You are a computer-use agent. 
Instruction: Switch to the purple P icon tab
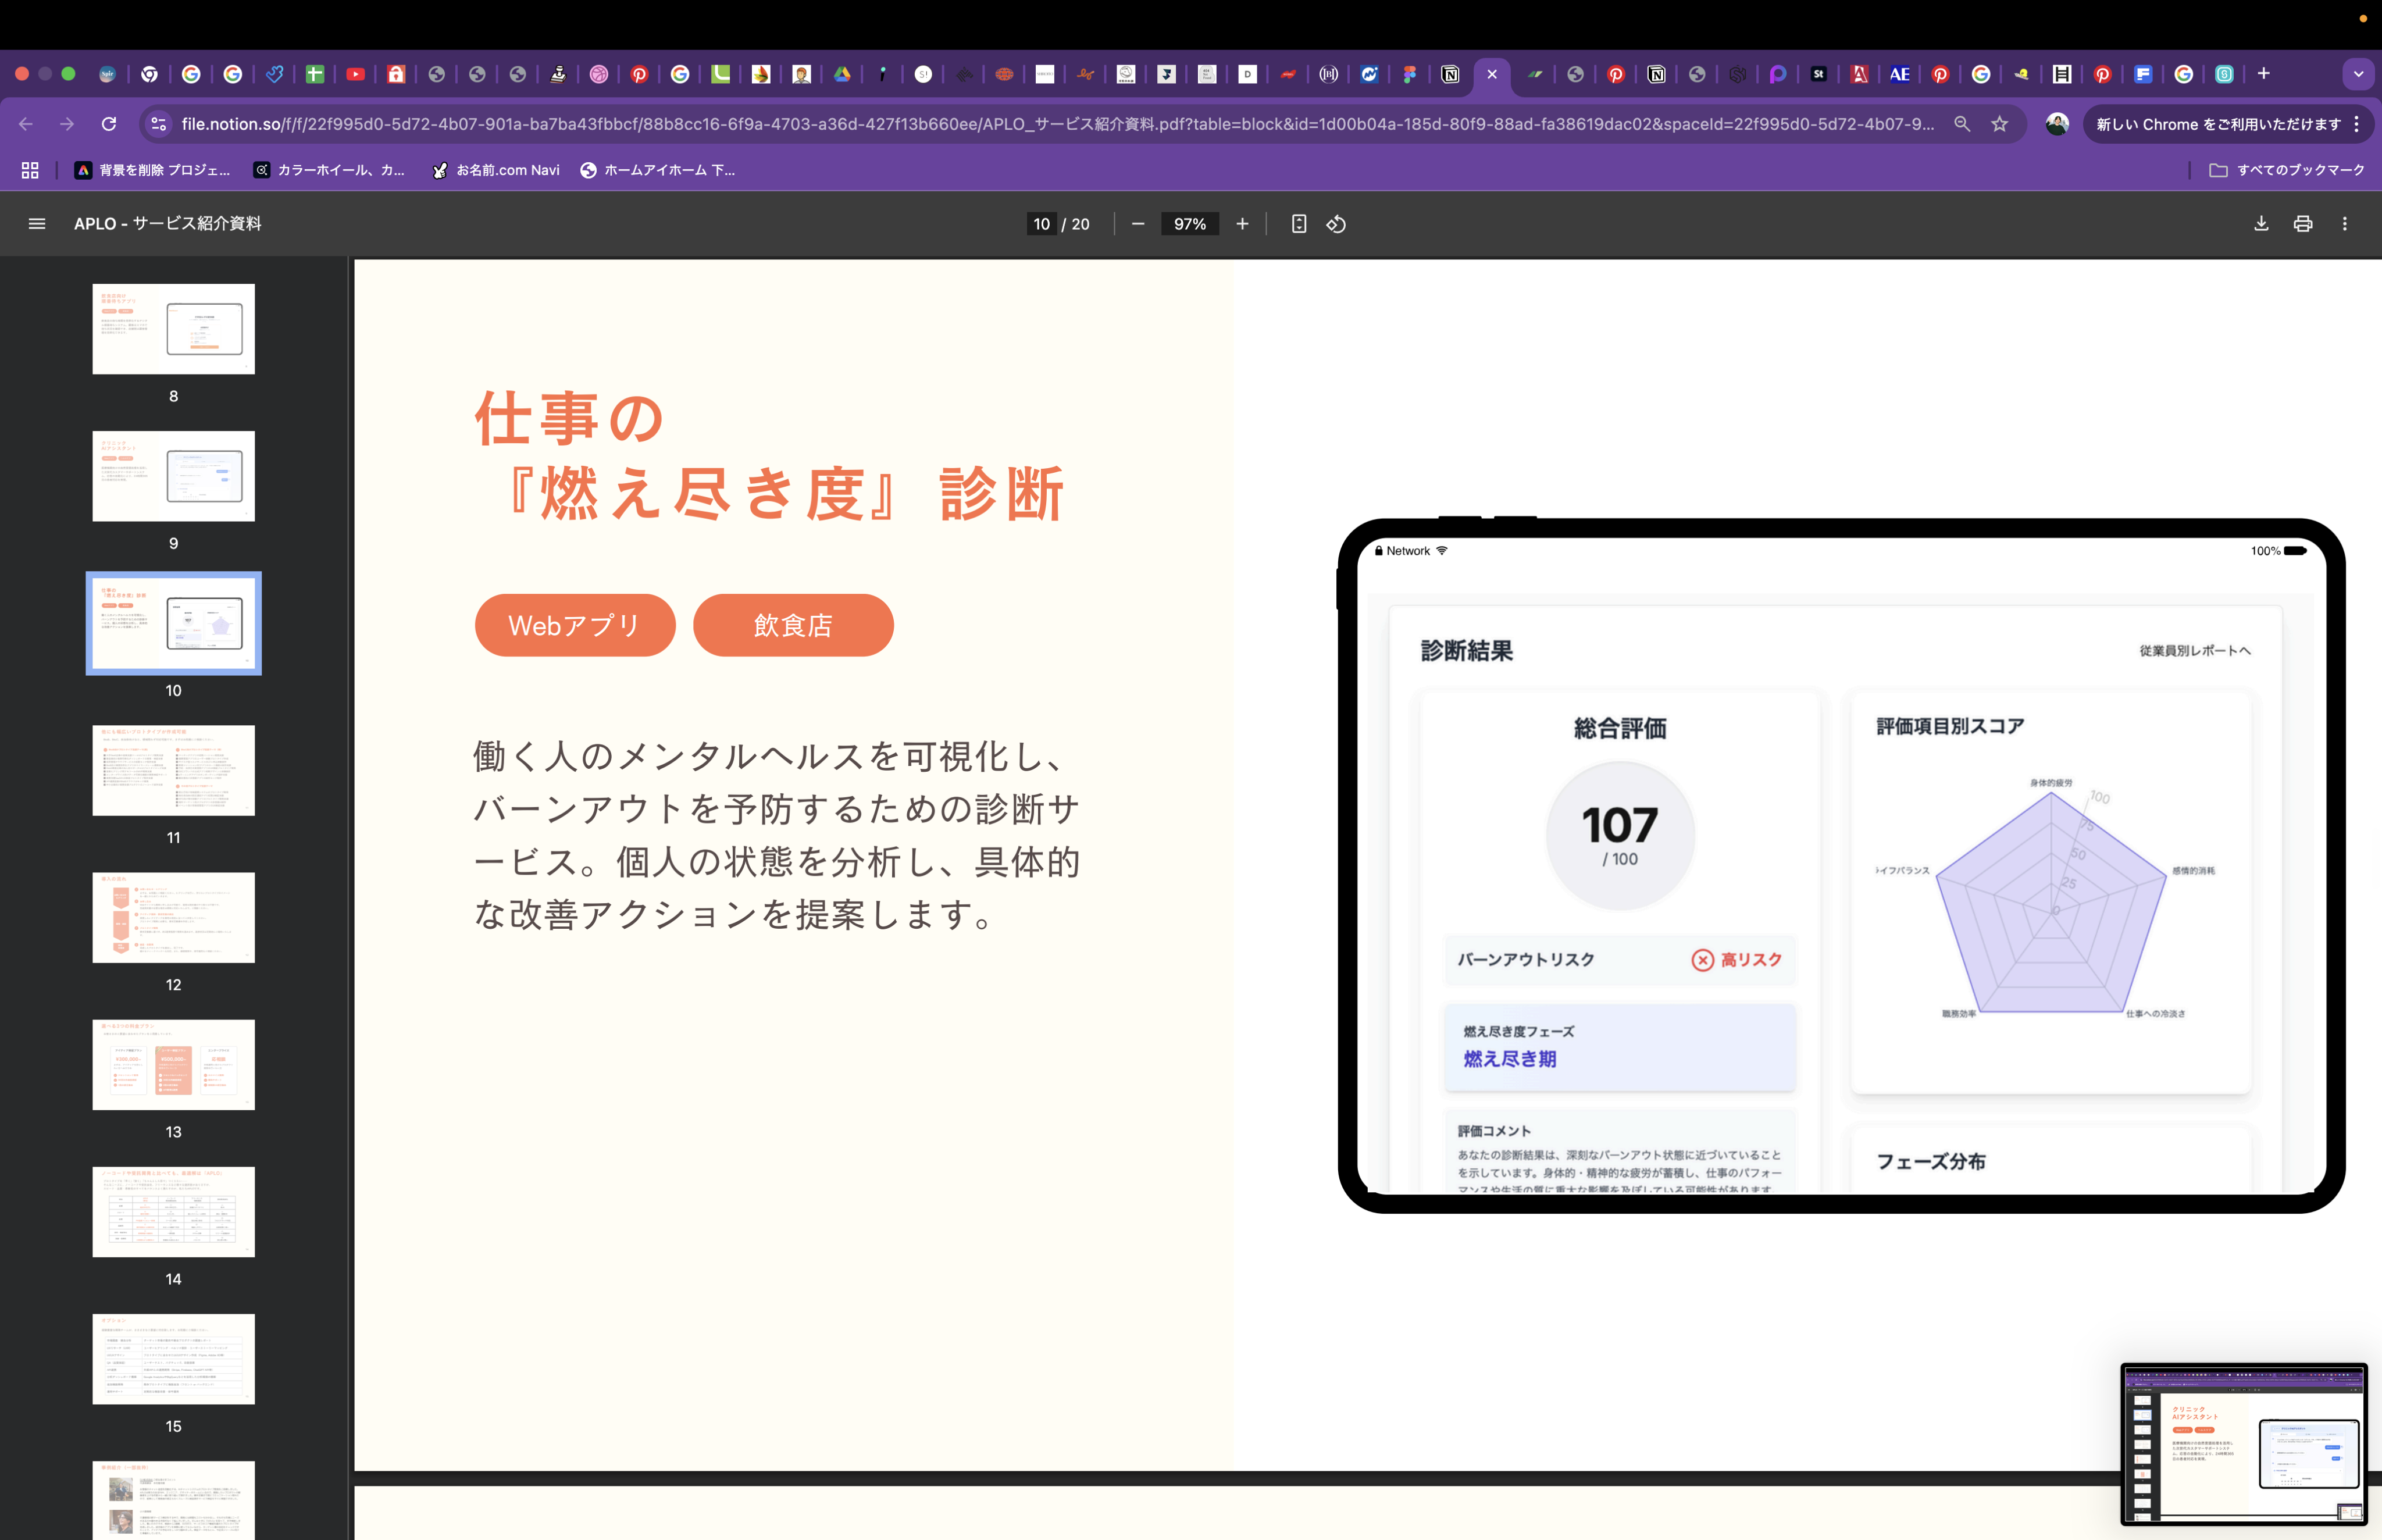(x=1777, y=74)
